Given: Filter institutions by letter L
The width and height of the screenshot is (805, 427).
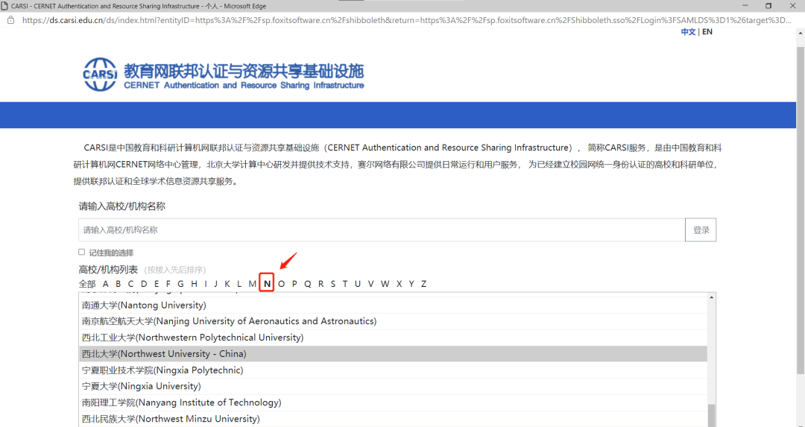Looking at the screenshot, I should coord(239,284).
